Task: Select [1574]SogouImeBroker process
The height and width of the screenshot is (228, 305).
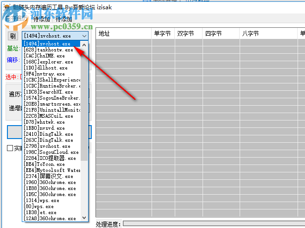Action: 51,98
